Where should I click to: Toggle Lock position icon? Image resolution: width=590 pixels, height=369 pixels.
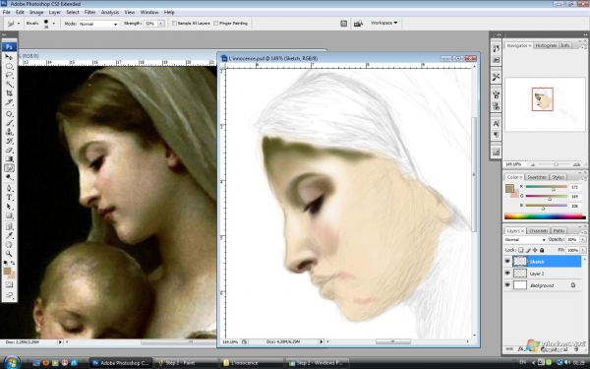pos(535,250)
